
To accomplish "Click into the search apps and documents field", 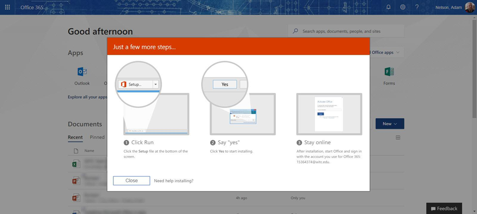I will [346, 31].
